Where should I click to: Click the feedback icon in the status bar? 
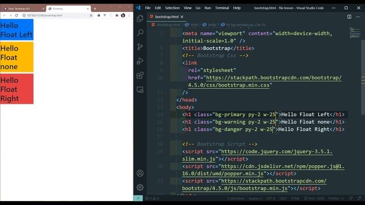[351, 198]
